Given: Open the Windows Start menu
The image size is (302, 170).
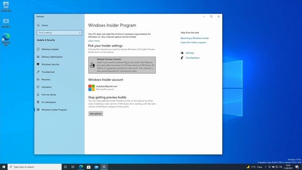Looking at the screenshot, I should click(x=4, y=167).
